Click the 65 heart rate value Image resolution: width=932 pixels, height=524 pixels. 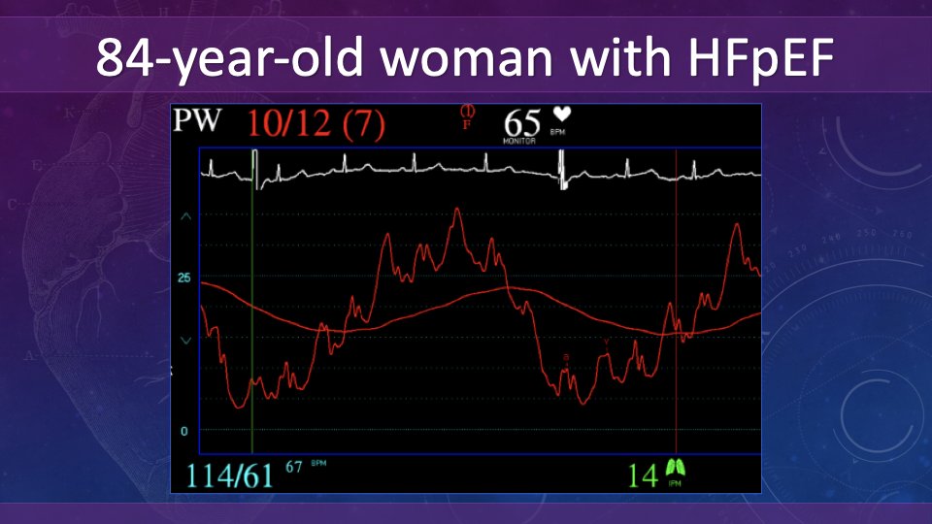(522, 123)
